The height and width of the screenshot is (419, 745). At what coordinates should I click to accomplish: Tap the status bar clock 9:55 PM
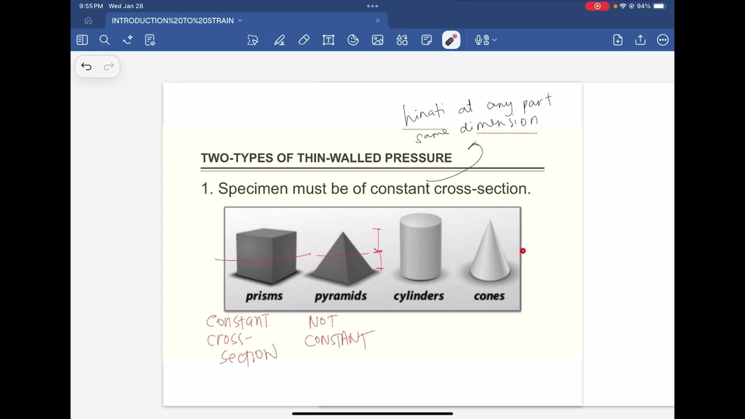(91, 6)
